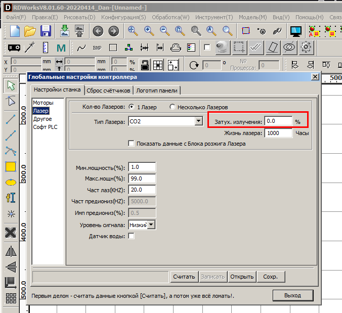Click the Записать button
This screenshot has width=342, height=313.
coord(213,277)
